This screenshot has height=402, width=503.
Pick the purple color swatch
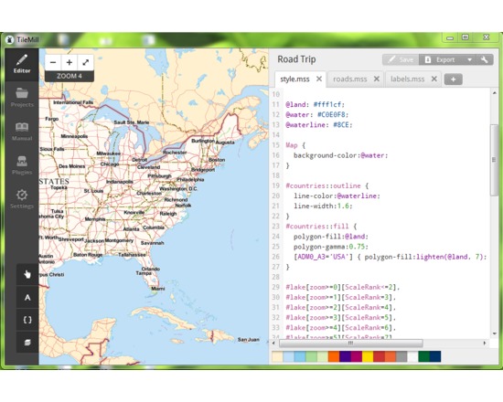coord(345,356)
